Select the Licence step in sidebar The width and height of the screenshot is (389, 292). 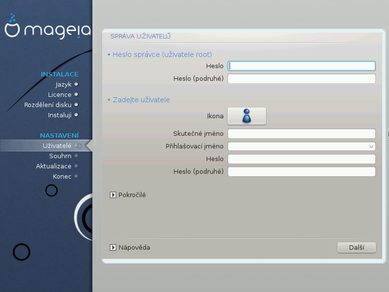(x=59, y=94)
